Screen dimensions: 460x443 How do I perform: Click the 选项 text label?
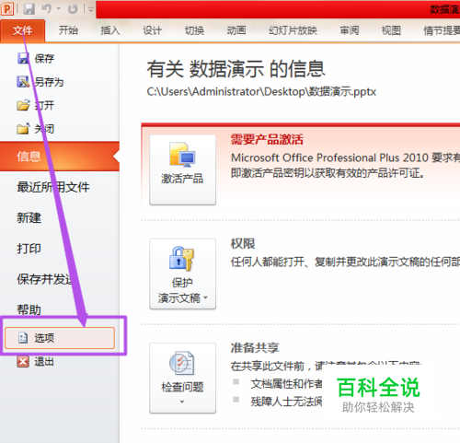pyautogui.click(x=44, y=338)
